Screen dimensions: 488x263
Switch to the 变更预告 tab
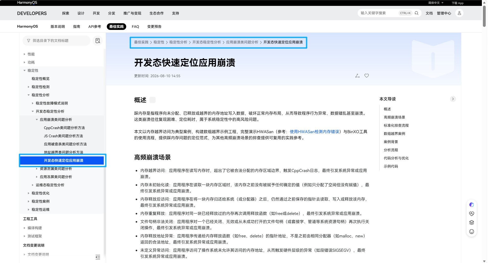(x=154, y=27)
